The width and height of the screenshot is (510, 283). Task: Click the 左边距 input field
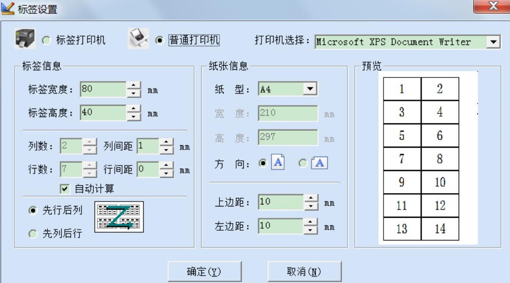tap(281, 226)
